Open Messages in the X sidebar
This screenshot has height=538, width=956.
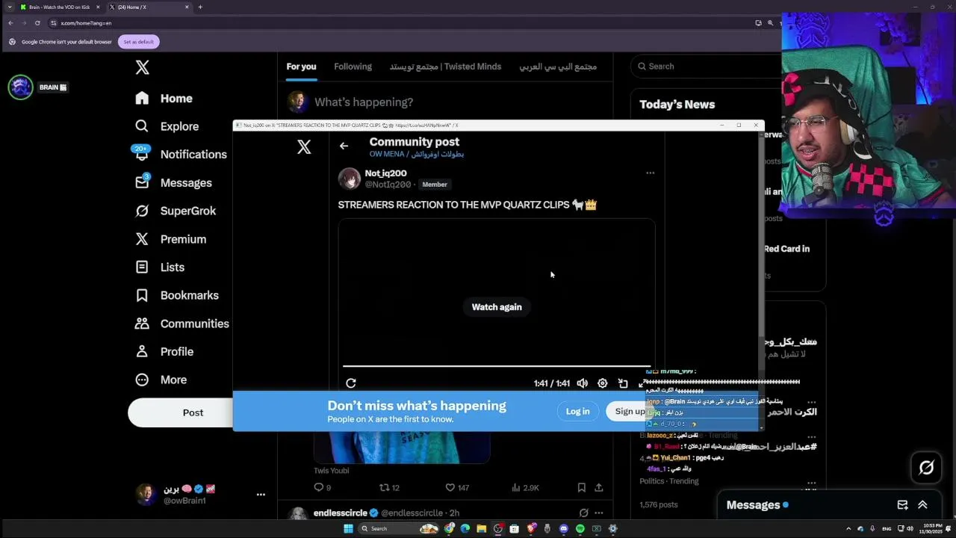173,183
